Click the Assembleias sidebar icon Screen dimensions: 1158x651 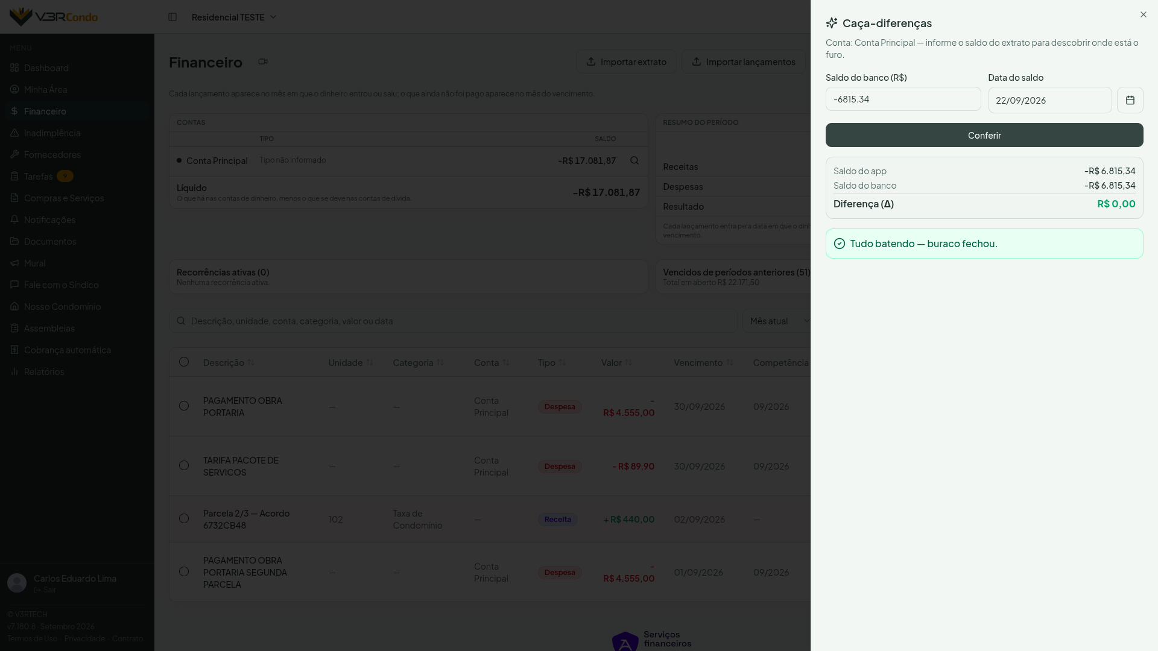pos(14,328)
